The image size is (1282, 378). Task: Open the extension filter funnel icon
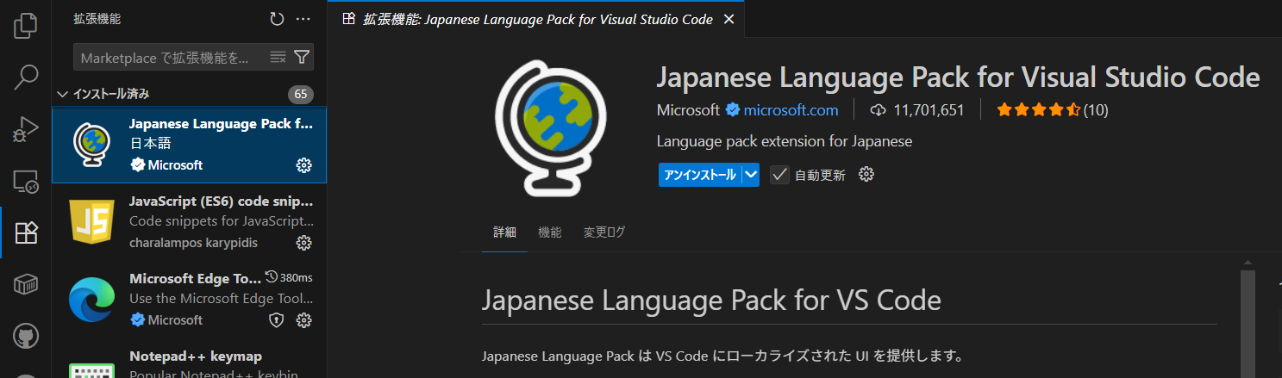coord(302,58)
